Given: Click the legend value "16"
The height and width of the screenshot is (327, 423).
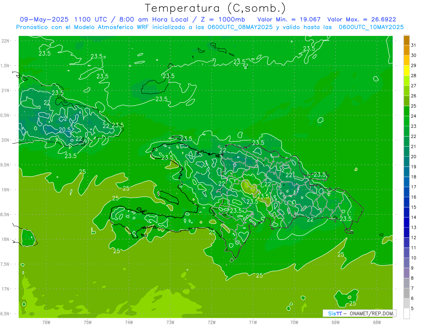Looking at the screenshot, I should [x=414, y=197].
